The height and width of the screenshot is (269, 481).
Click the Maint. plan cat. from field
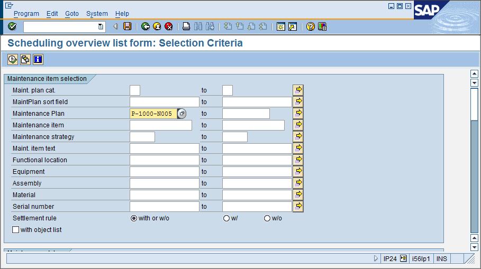pyautogui.click(x=135, y=90)
